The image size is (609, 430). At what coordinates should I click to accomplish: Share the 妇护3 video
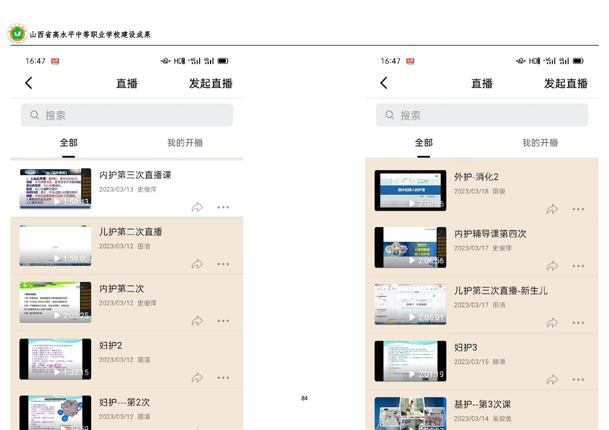pyautogui.click(x=553, y=380)
